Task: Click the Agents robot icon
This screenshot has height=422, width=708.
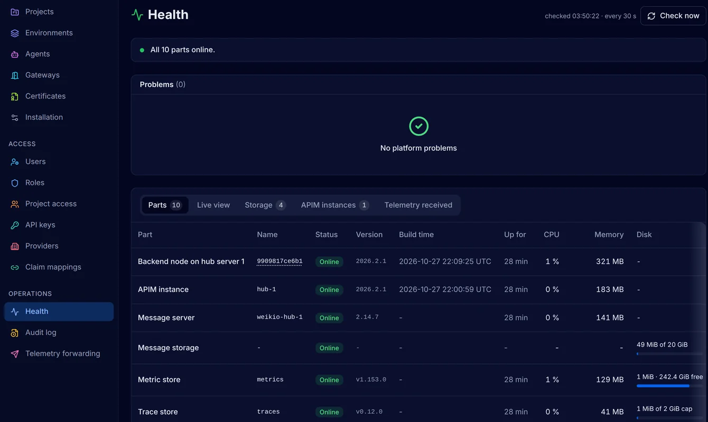Action: point(15,54)
